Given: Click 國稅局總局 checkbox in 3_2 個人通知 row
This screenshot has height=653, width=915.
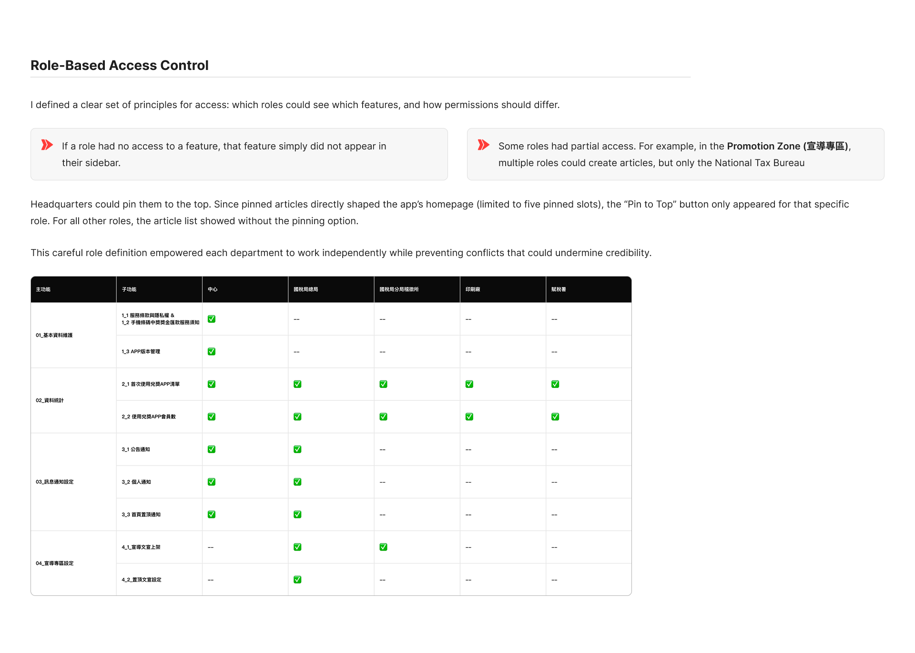Looking at the screenshot, I should pos(297,482).
